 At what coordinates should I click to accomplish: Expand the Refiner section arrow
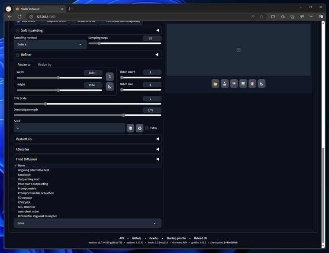[x=157, y=55]
